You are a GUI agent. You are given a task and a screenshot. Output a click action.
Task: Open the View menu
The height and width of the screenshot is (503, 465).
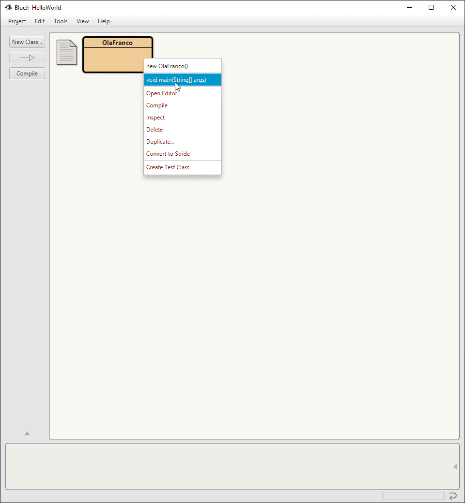(x=83, y=21)
